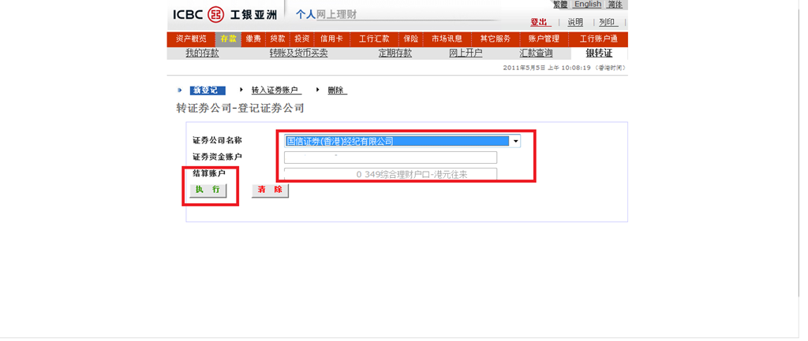Open the 资产概览 menu

[x=191, y=39]
